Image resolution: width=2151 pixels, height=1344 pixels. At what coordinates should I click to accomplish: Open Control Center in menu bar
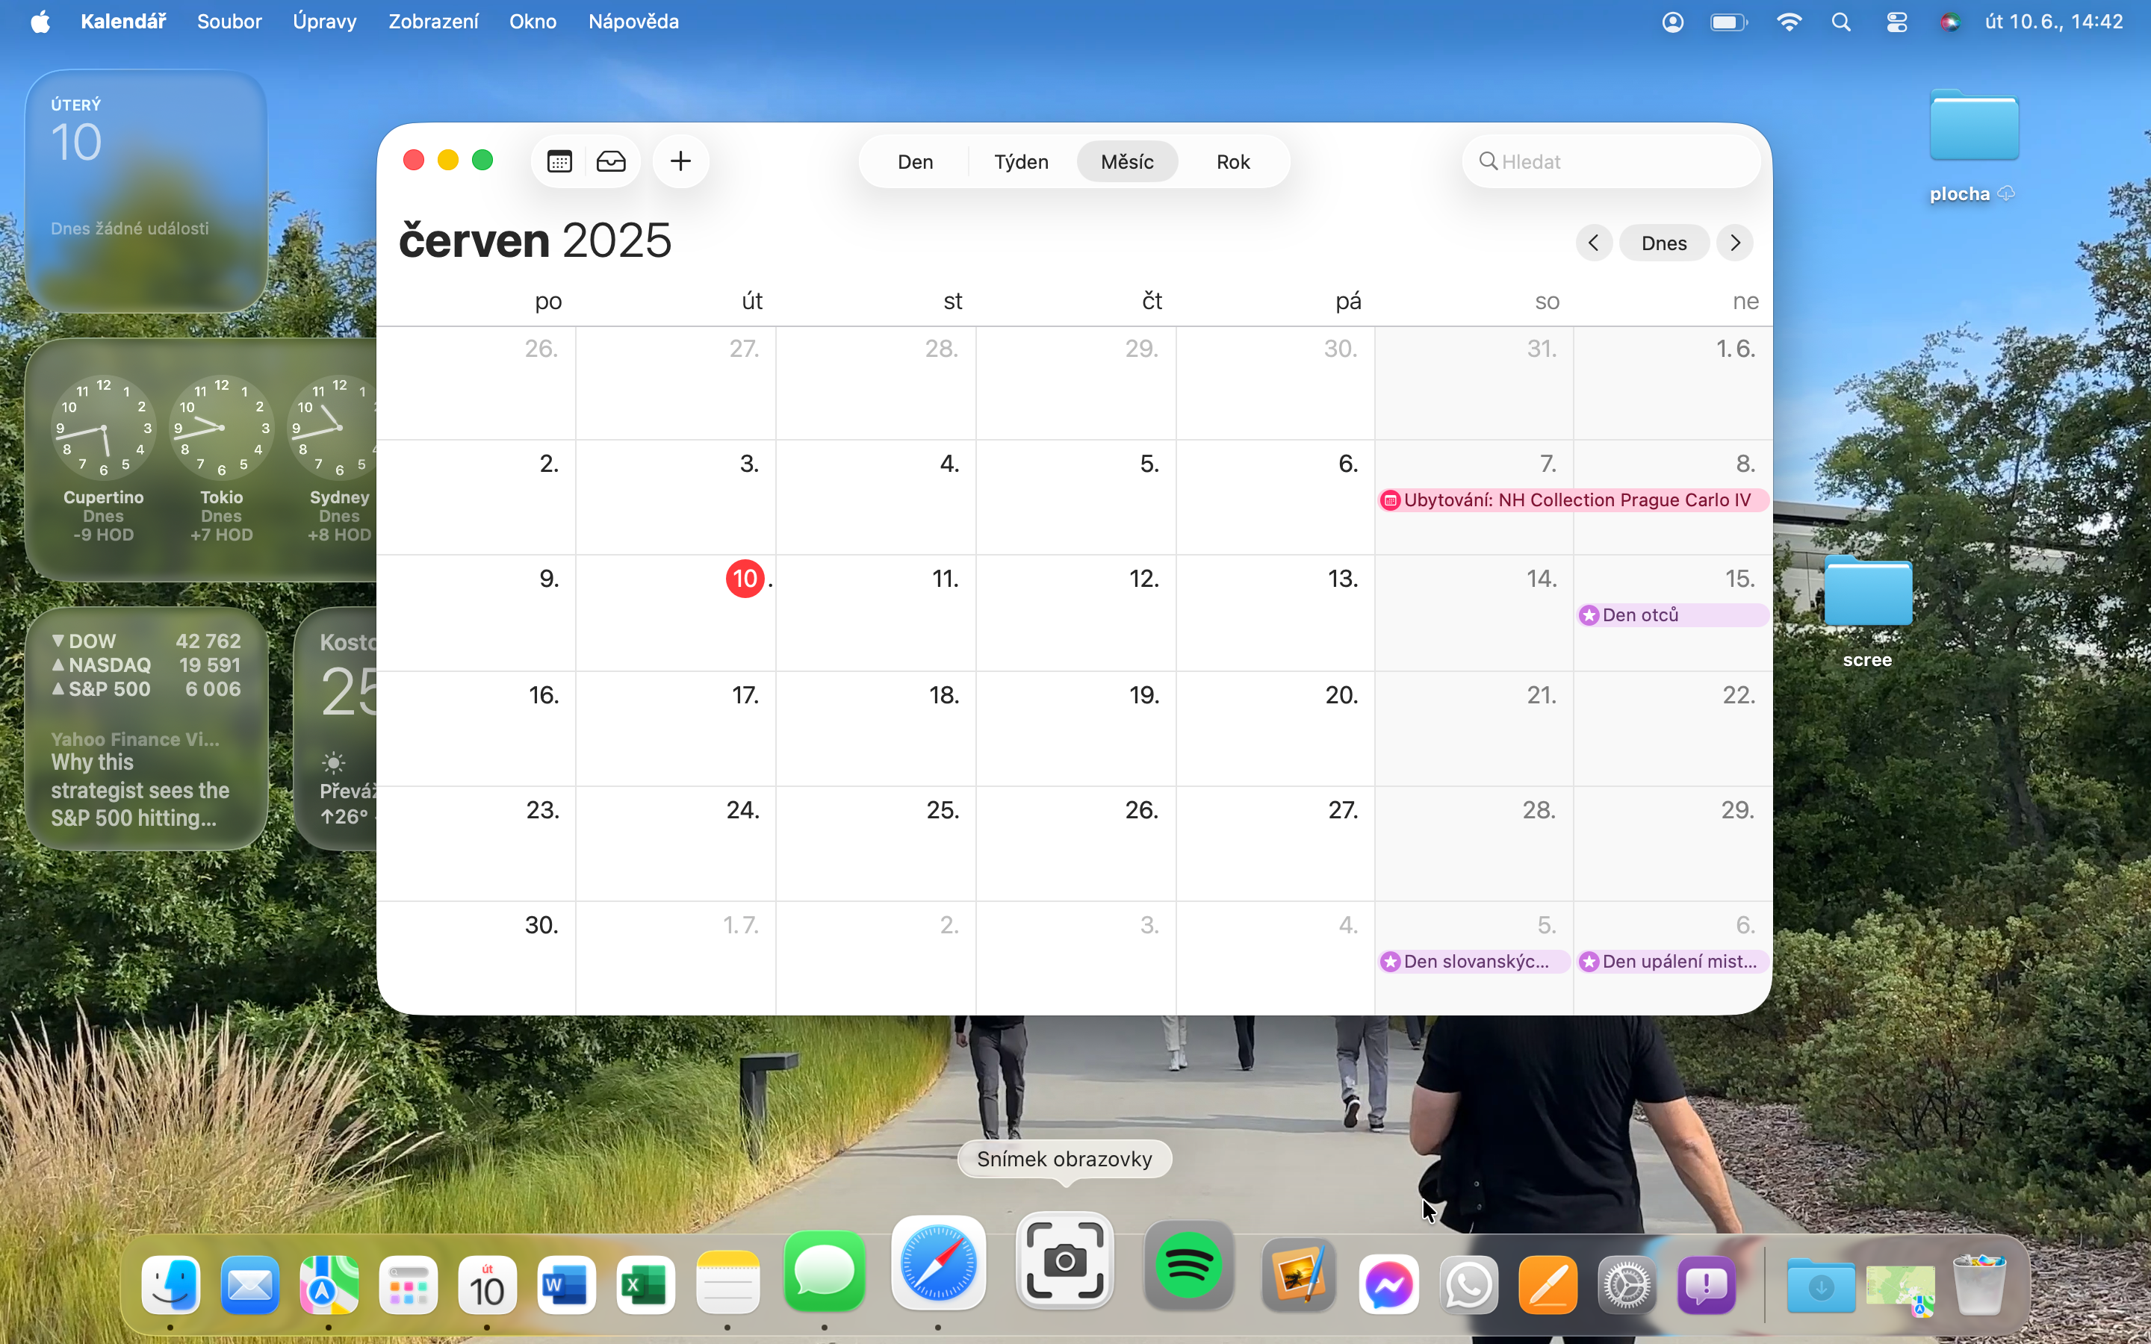click(x=1896, y=22)
